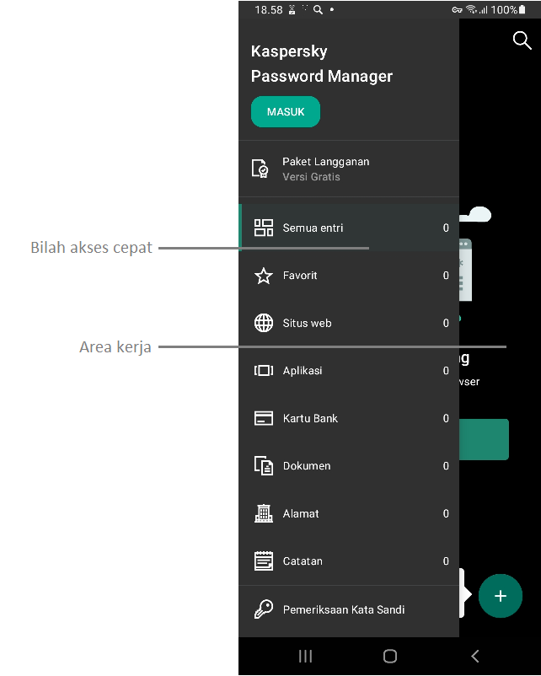Open Paket Langganan Versi Gratis
Viewport: 541px width, 676px height.
click(x=325, y=169)
